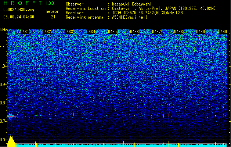The height and width of the screenshot is (147, 231).
Task: Click the kHz axis unit label
Action: (3, 30)
